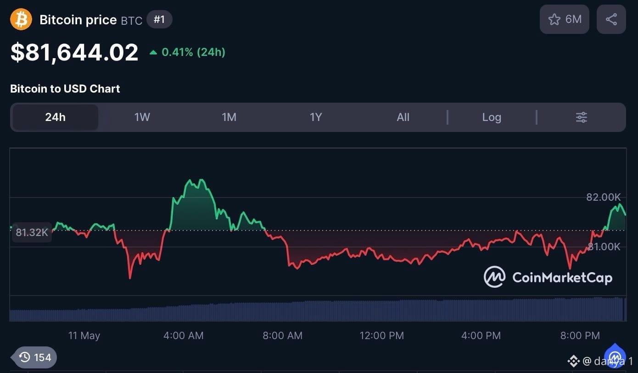Screen dimensions: 638x373
Task: Click the 8:00 PM time axis label
Action: coord(580,335)
